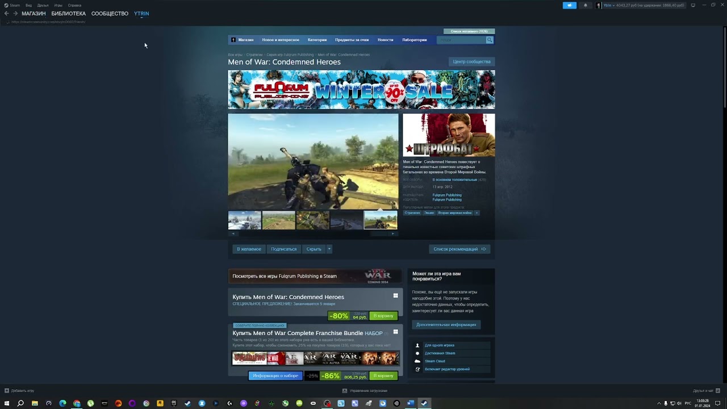Select the second screenshot thumbnail
727x409 pixels.
278,220
